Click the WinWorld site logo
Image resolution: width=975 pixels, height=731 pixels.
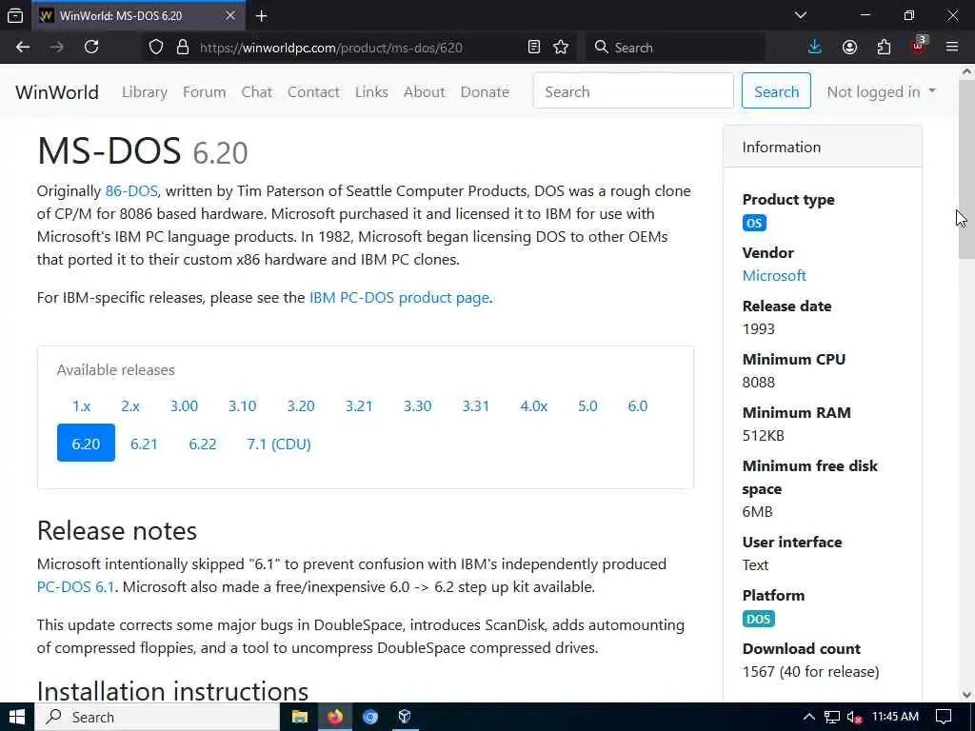pos(57,92)
